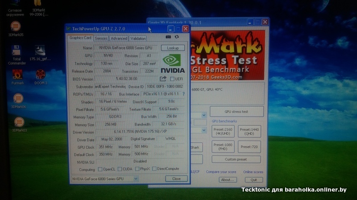Switch to the Graphics Card tab
This screenshot has height=200, width=357.
[80, 38]
